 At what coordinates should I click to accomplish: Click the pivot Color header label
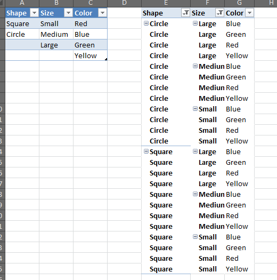(x=234, y=13)
